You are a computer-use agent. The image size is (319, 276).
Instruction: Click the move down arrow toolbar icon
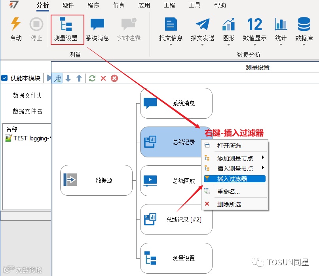[68, 78]
